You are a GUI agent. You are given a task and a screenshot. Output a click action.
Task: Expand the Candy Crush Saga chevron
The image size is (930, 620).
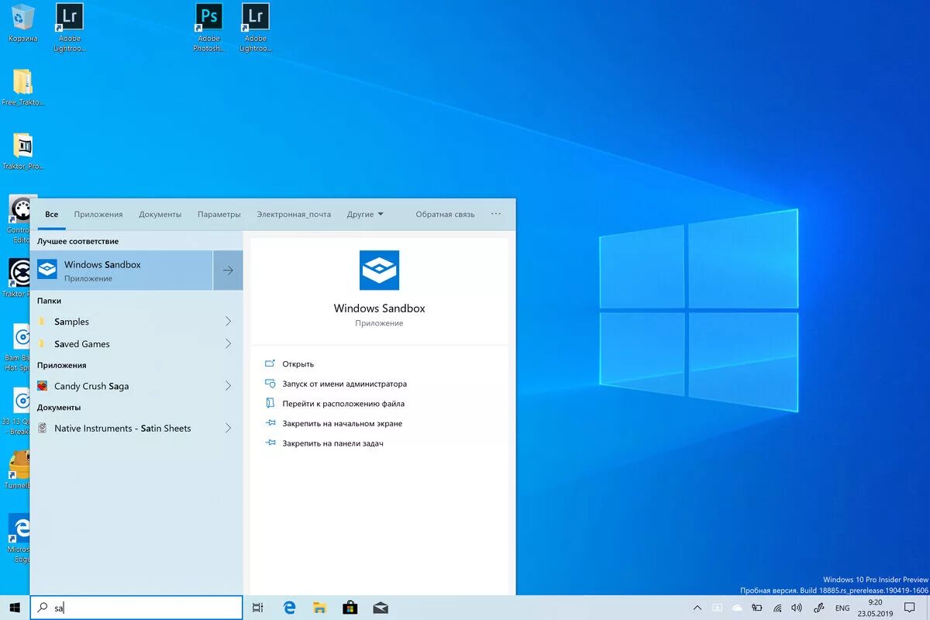(x=228, y=386)
